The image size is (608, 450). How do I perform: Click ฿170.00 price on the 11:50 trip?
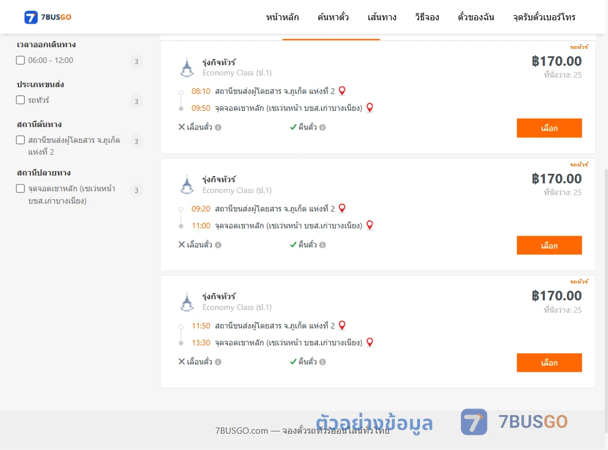point(556,296)
